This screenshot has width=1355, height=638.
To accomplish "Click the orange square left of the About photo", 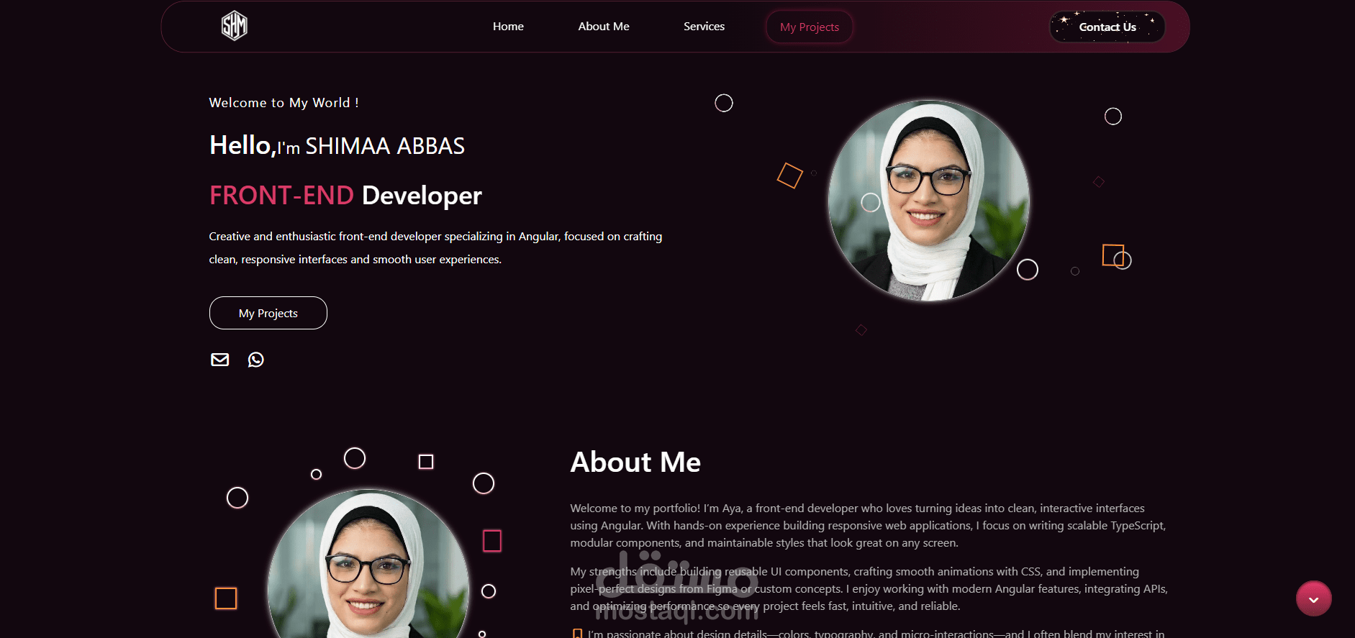I will point(226,598).
